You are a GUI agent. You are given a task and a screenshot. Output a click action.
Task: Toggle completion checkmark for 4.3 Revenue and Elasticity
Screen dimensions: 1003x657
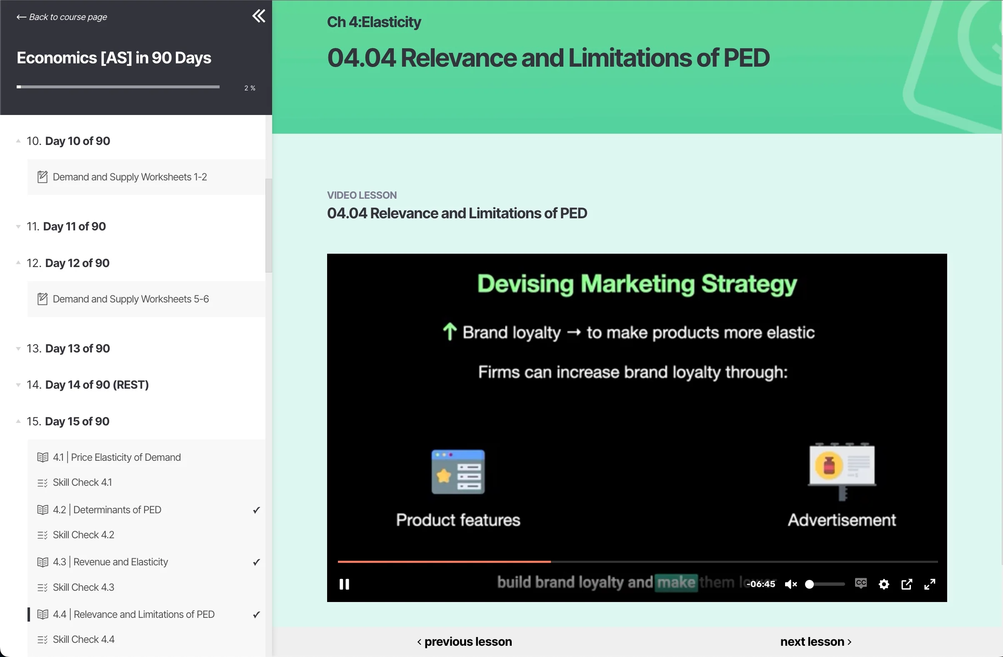point(256,562)
